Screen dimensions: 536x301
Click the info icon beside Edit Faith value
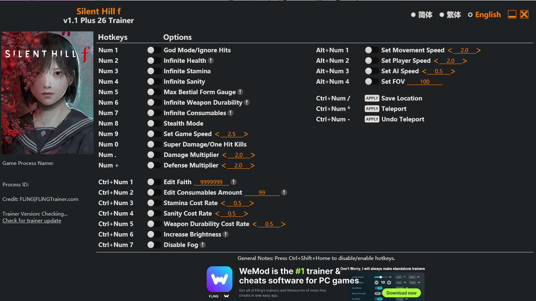[234, 182]
